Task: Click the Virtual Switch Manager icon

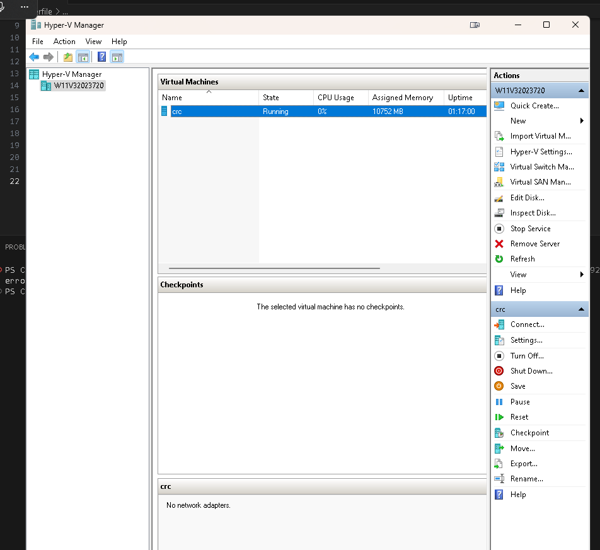Action: pyautogui.click(x=499, y=167)
